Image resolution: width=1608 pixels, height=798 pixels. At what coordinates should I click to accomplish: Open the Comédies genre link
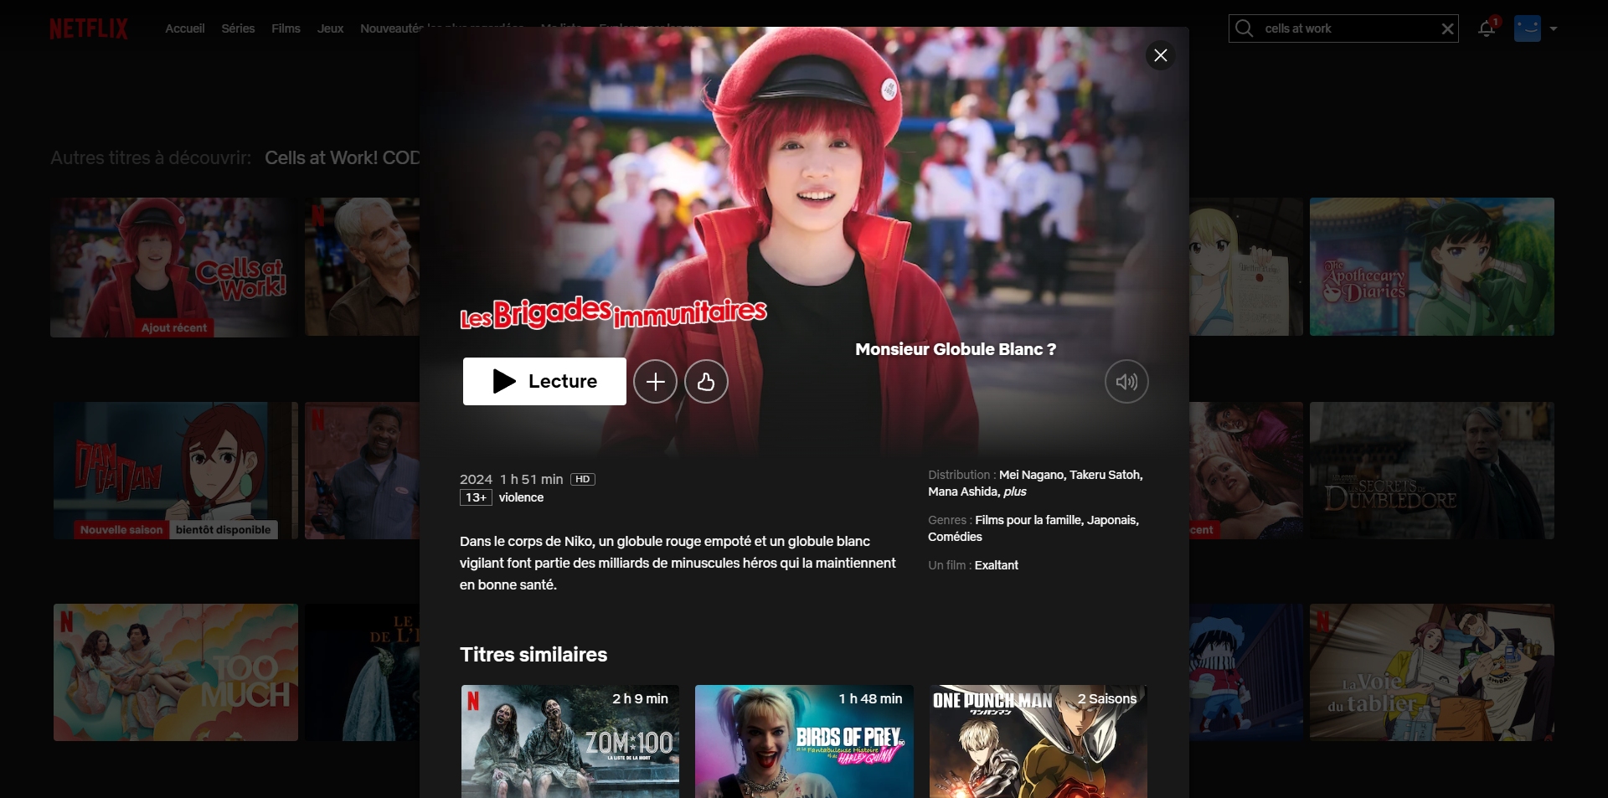pos(955,537)
